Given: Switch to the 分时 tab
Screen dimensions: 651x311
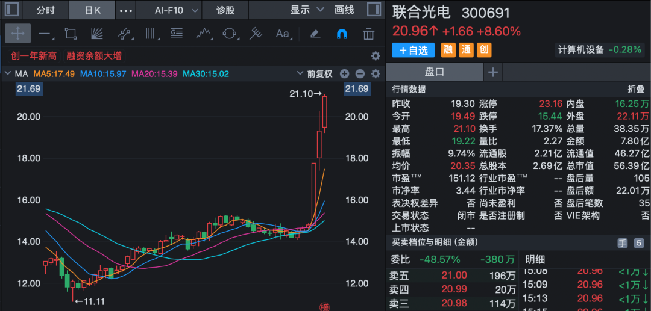Looking at the screenshot, I should pos(46,10).
